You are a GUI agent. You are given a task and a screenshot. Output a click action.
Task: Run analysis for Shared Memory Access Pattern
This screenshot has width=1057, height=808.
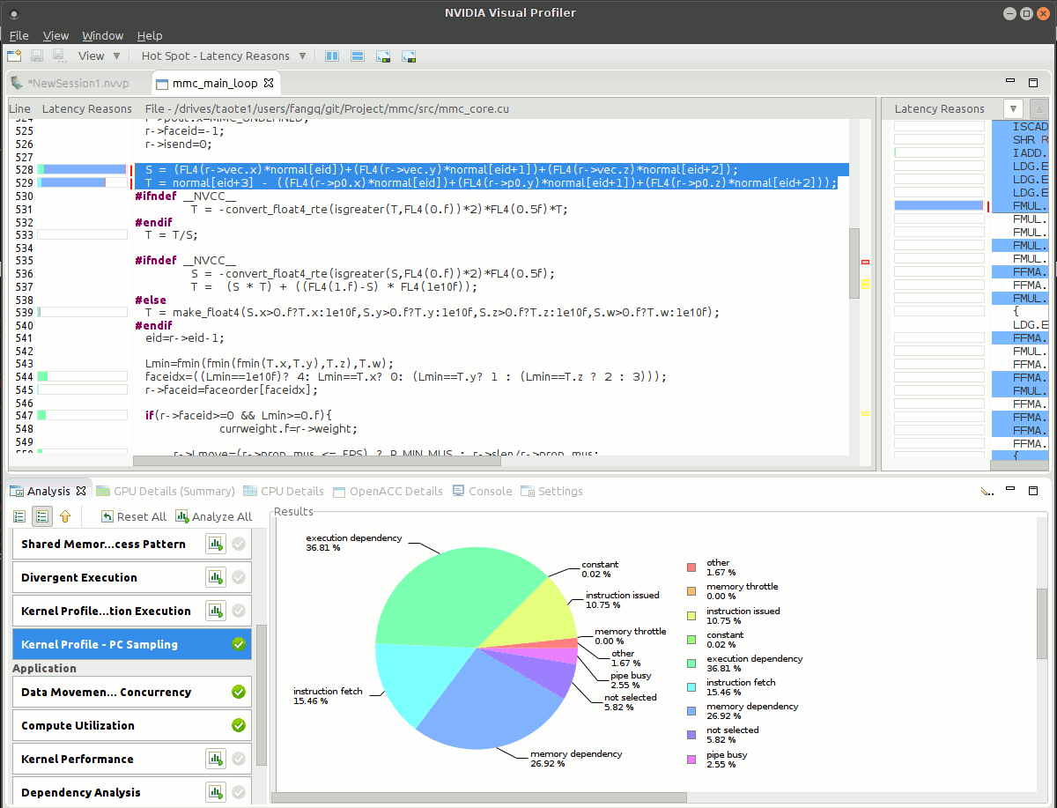tap(215, 544)
